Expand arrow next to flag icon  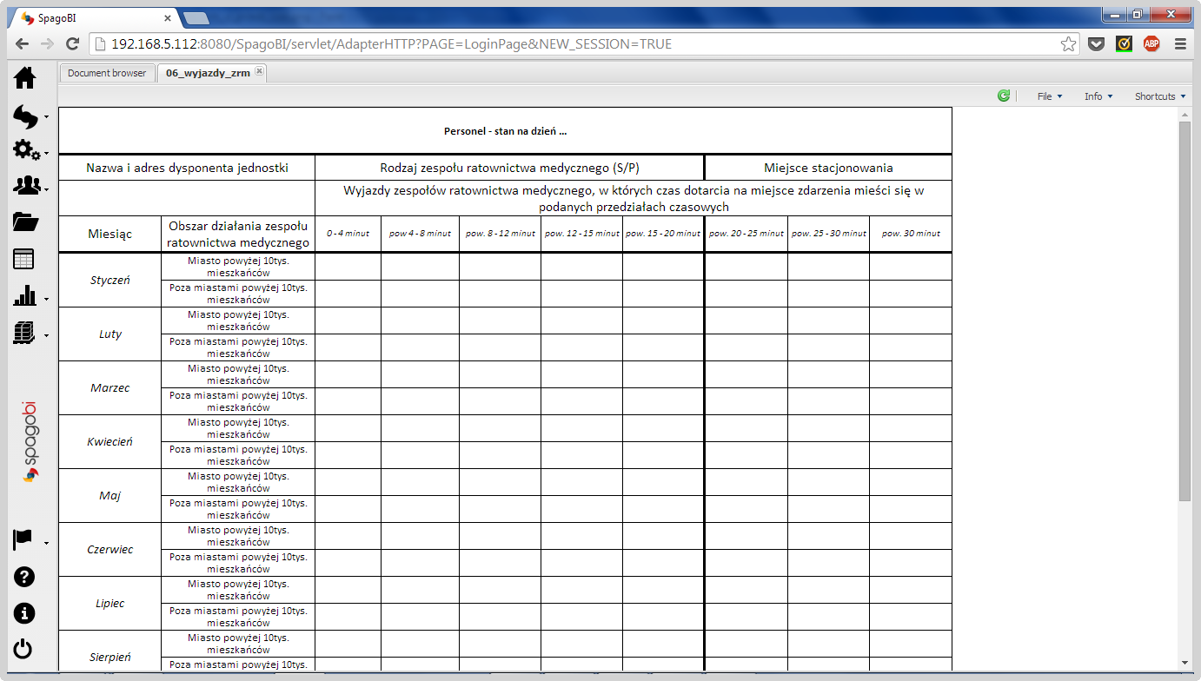(x=46, y=544)
